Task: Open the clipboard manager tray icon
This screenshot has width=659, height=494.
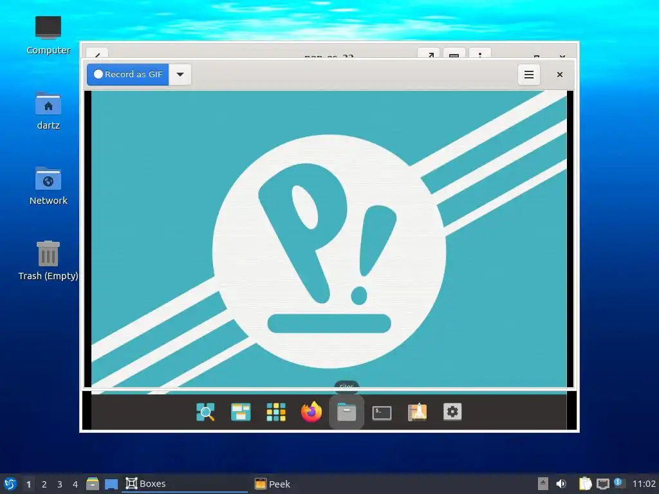Action: [x=585, y=484]
